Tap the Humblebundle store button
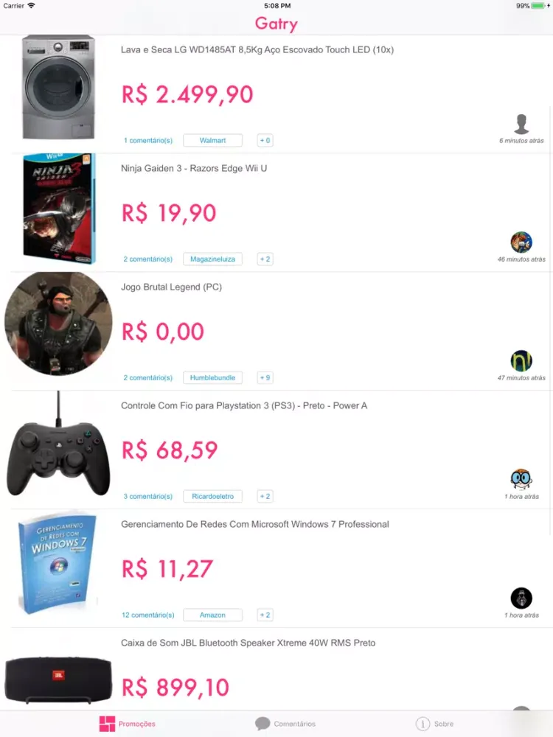 click(212, 377)
